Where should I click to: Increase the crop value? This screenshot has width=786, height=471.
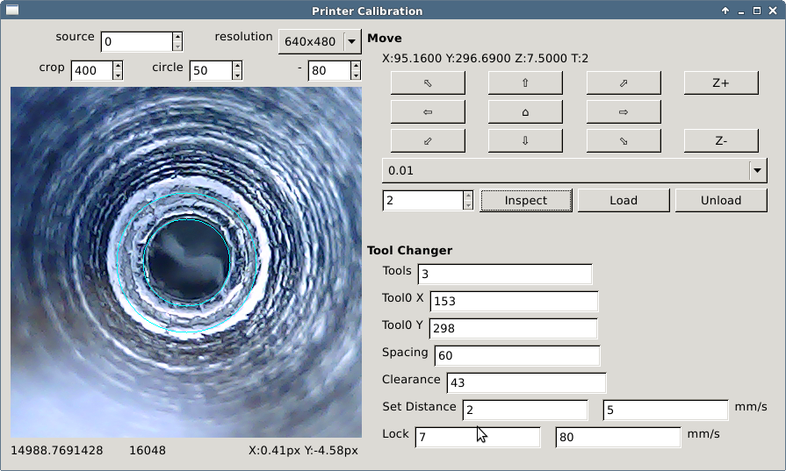point(118,66)
